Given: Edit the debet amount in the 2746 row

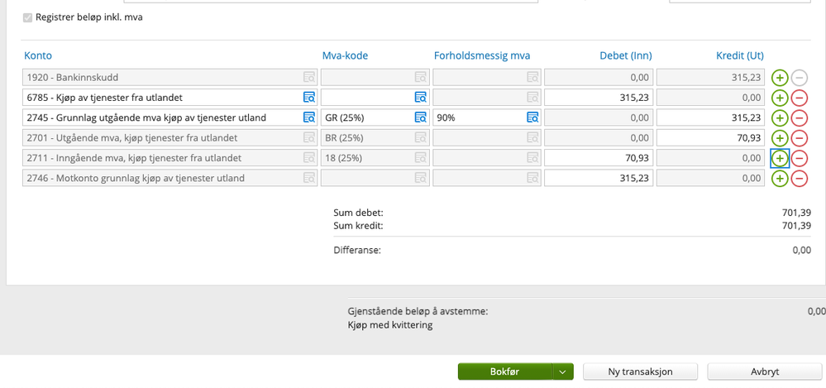Looking at the screenshot, I should pyautogui.click(x=599, y=178).
